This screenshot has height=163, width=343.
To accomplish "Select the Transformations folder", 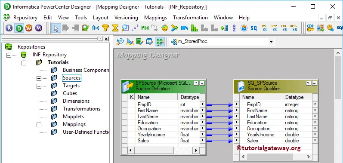I will [x=81, y=109].
